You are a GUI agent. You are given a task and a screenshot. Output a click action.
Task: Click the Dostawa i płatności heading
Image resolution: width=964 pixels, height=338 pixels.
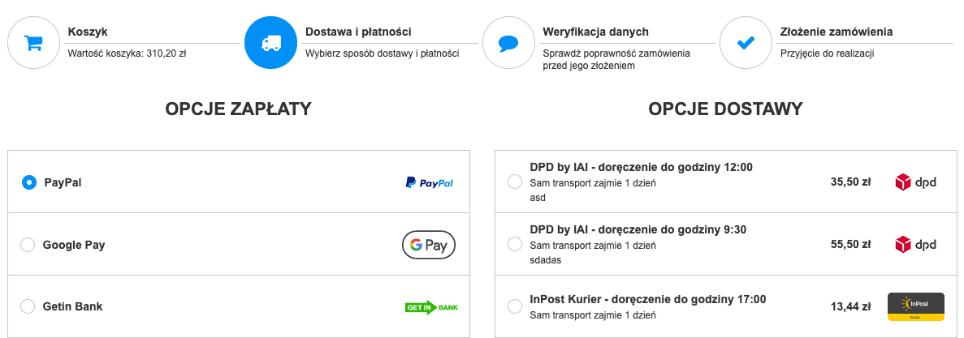358,32
